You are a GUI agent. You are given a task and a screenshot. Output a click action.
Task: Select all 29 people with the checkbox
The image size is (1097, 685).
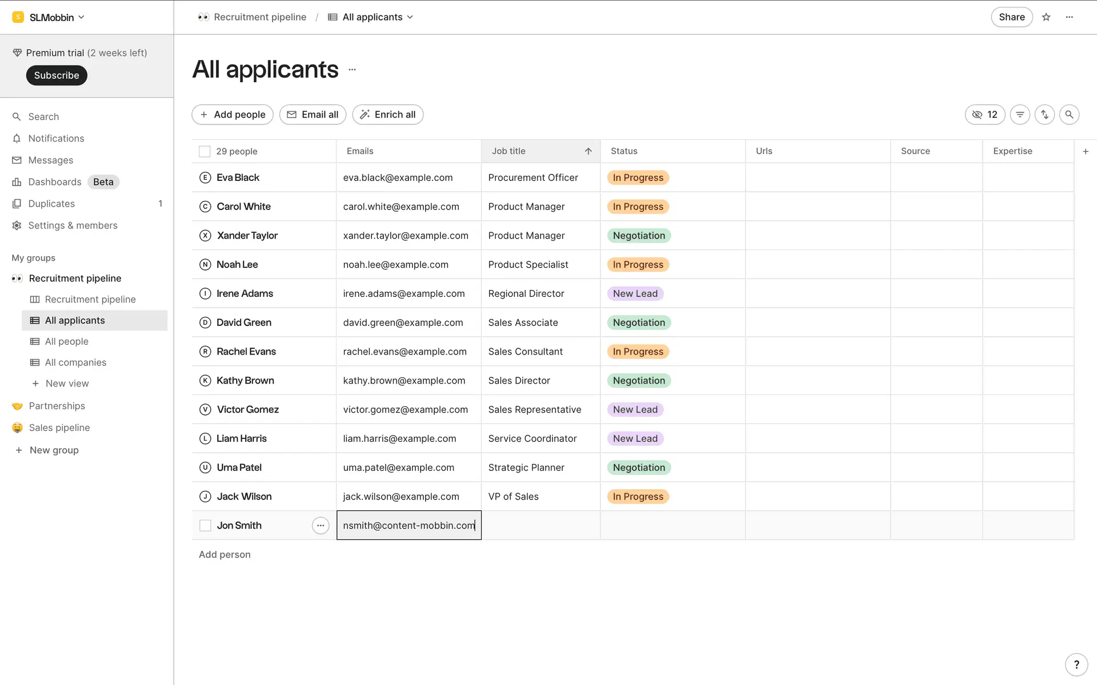click(205, 151)
